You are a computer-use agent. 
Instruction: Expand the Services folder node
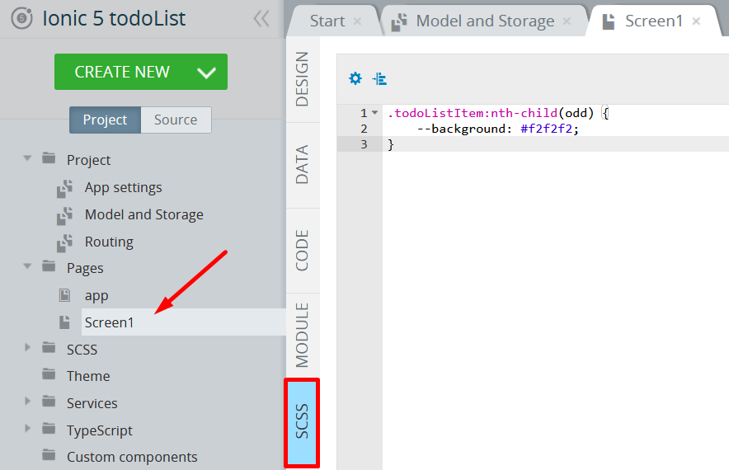[x=27, y=402]
